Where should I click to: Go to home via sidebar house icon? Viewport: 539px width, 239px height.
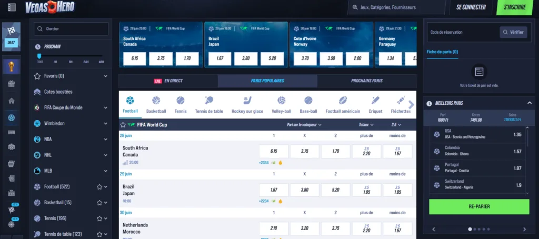12,101
